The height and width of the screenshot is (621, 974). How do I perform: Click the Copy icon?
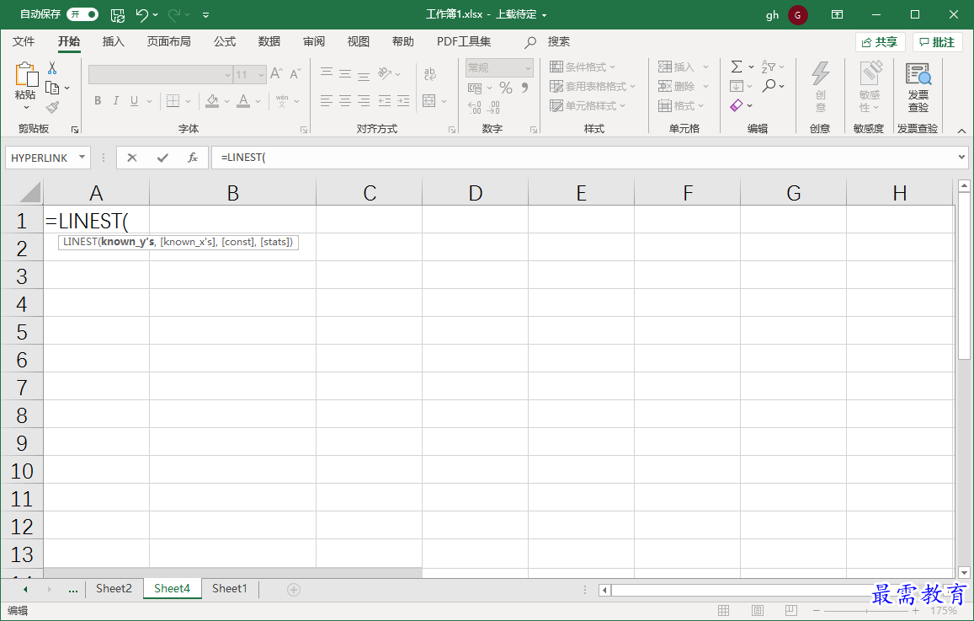52,88
